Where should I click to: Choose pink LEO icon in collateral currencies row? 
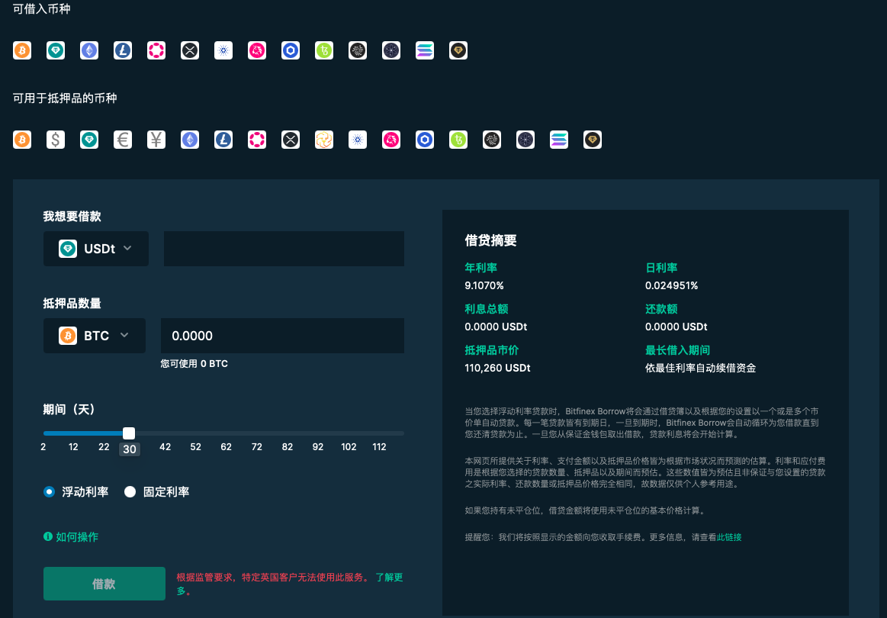391,139
